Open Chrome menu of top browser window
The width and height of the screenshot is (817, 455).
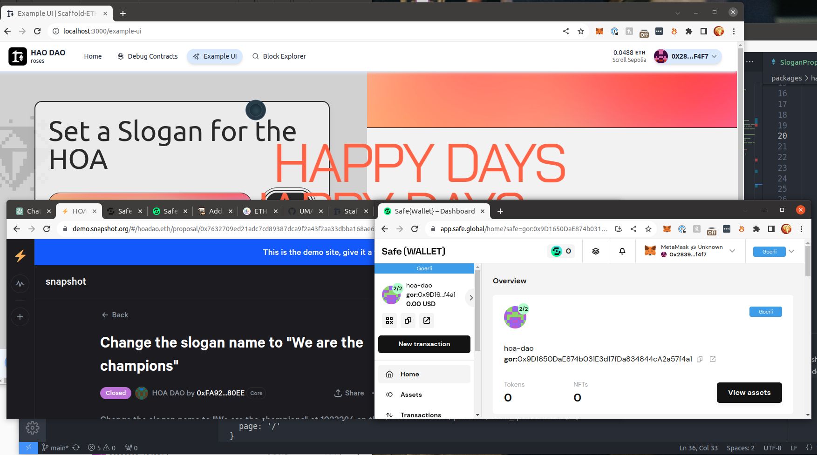(x=734, y=31)
